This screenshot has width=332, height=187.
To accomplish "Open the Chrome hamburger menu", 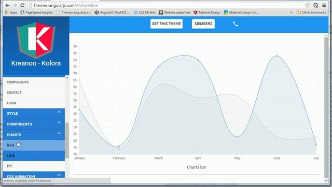I will pyautogui.click(x=324, y=5).
